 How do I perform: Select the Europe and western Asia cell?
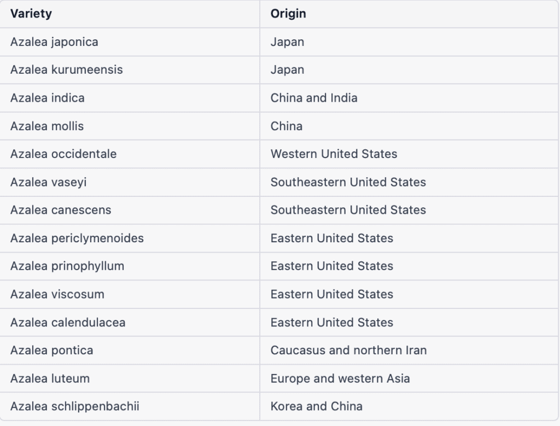coord(340,378)
